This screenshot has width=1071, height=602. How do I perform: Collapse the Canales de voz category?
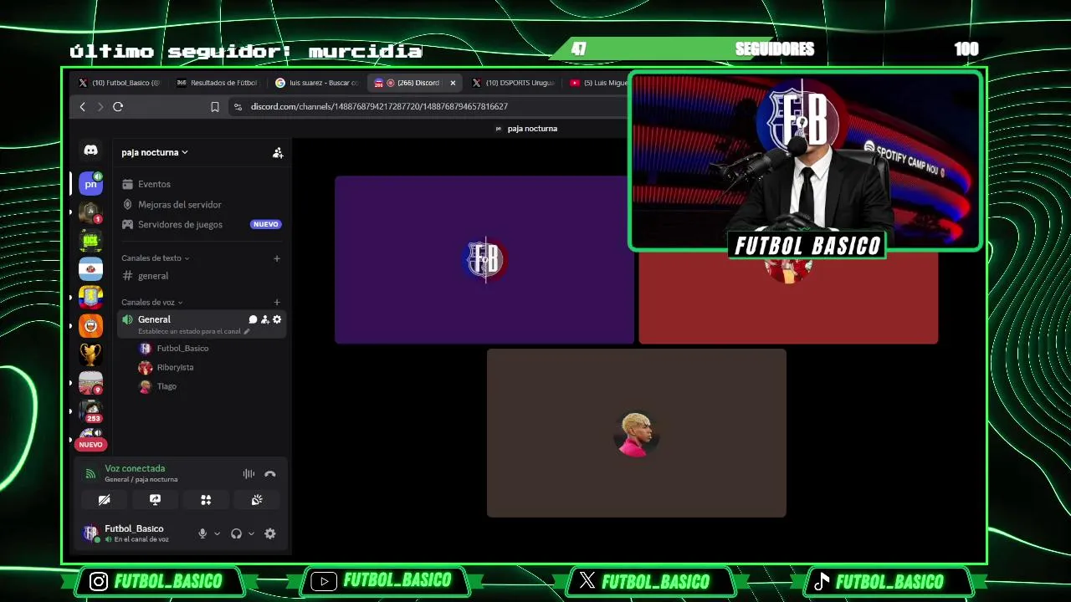(152, 303)
